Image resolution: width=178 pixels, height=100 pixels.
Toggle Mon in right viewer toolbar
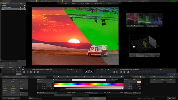(161, 72)
